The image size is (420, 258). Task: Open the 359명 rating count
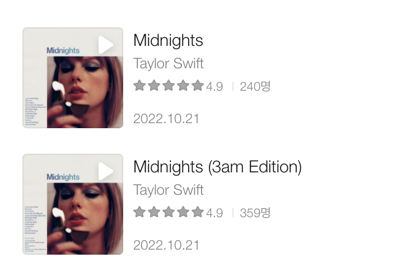tap(255, 213)
